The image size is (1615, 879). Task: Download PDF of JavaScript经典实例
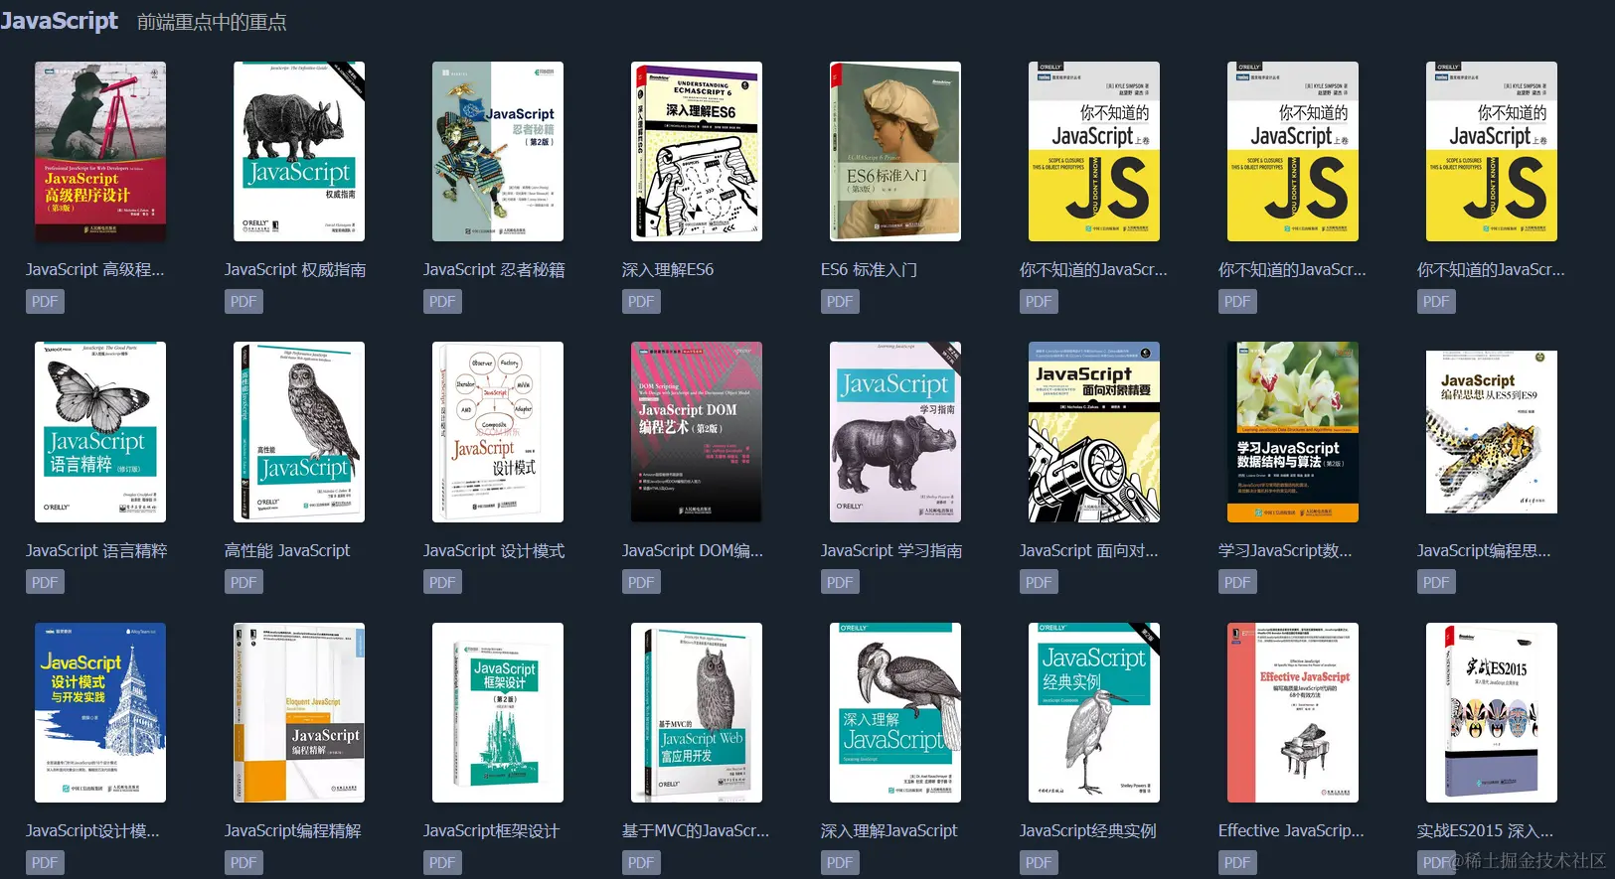(1039, 862)
